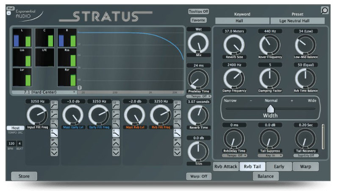Switch to the Warp tab
Screen dimensions: 339x191
[x=306, y=166]
